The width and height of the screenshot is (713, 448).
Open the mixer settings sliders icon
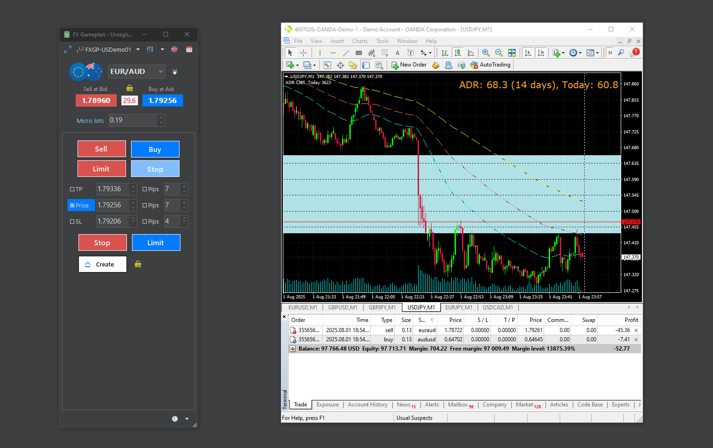[x=150, y=49]
